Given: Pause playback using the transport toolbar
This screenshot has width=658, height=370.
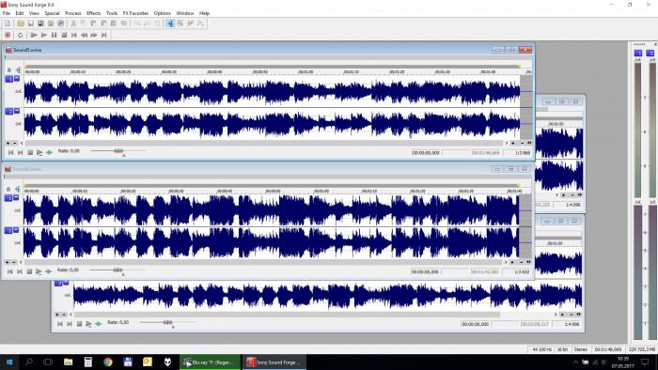Looking at the screenshot, I should coord(55,35).
